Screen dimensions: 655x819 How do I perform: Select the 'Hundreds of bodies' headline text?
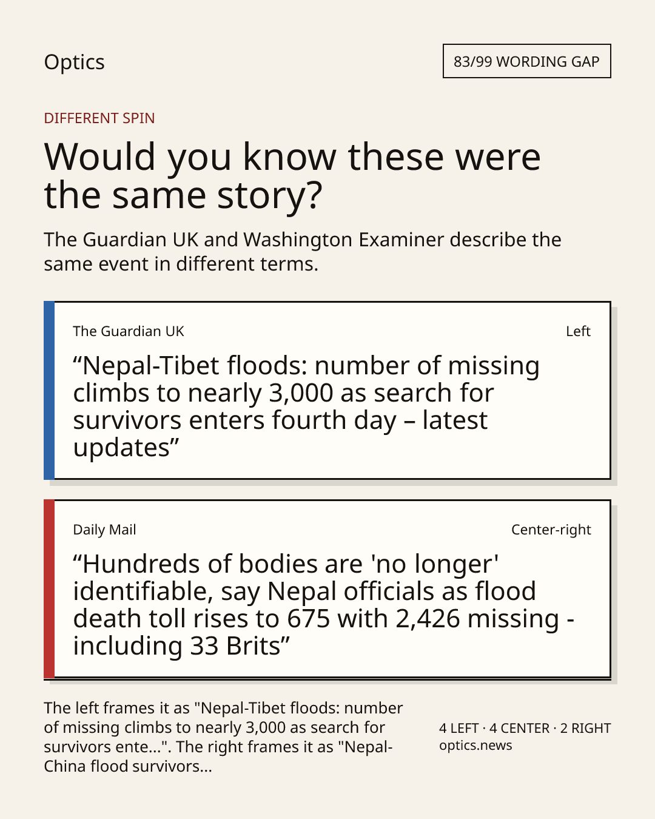323,605
